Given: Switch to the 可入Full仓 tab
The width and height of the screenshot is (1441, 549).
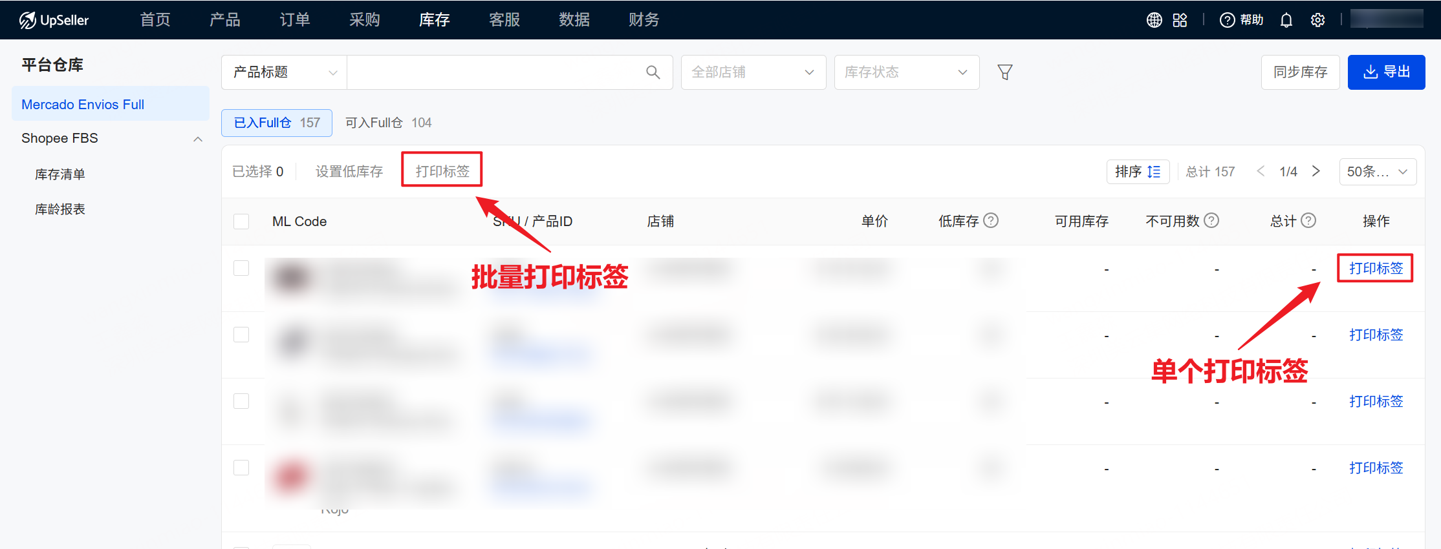Looking at the screenshot, I should (388, 123).
